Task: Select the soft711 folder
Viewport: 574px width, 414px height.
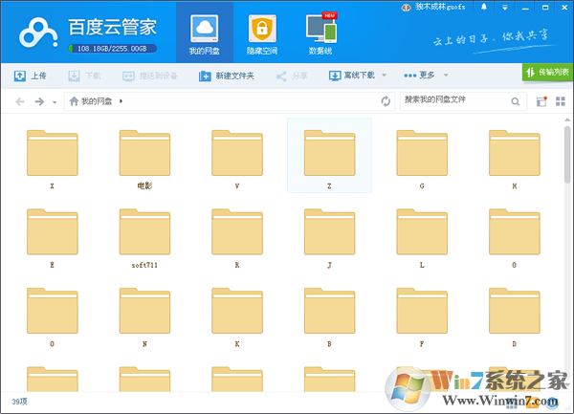Action: point(145,238)
